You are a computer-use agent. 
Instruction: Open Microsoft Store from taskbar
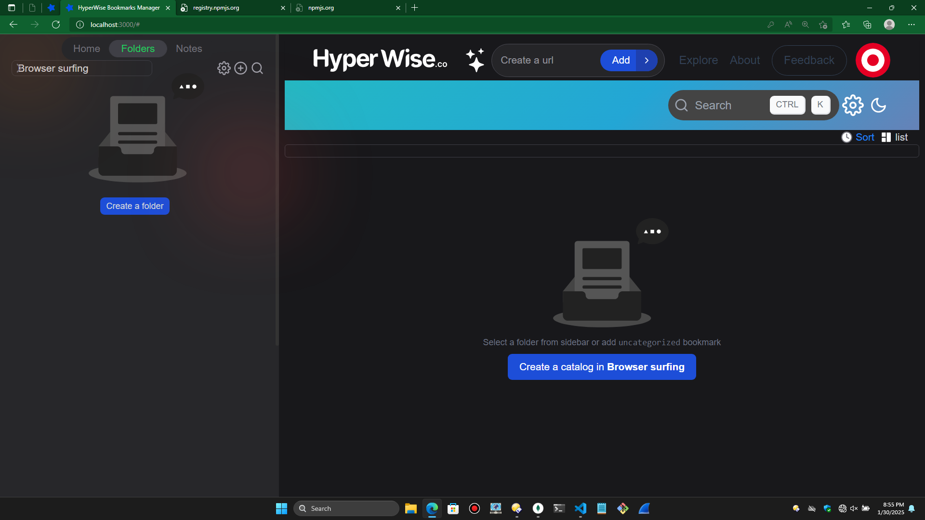pos(453,508)
